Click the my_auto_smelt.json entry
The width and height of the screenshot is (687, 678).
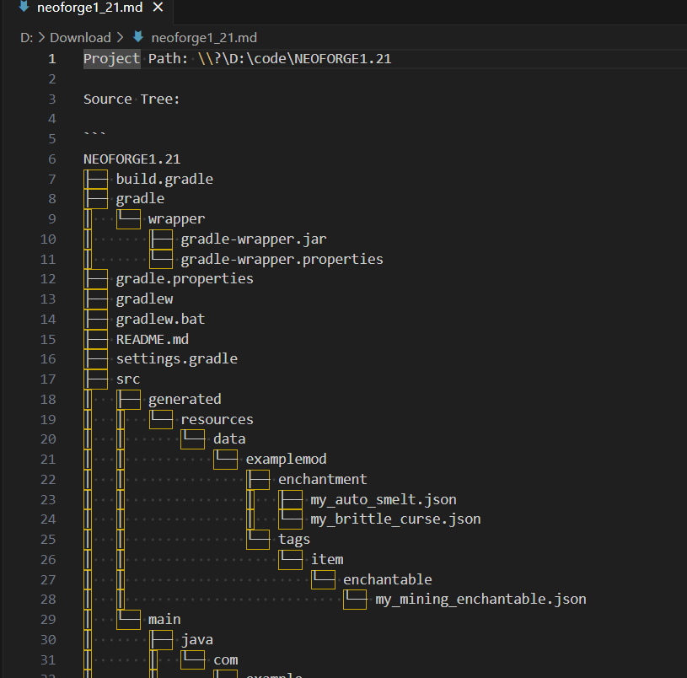pyautogui.click(x=384, y=499)
